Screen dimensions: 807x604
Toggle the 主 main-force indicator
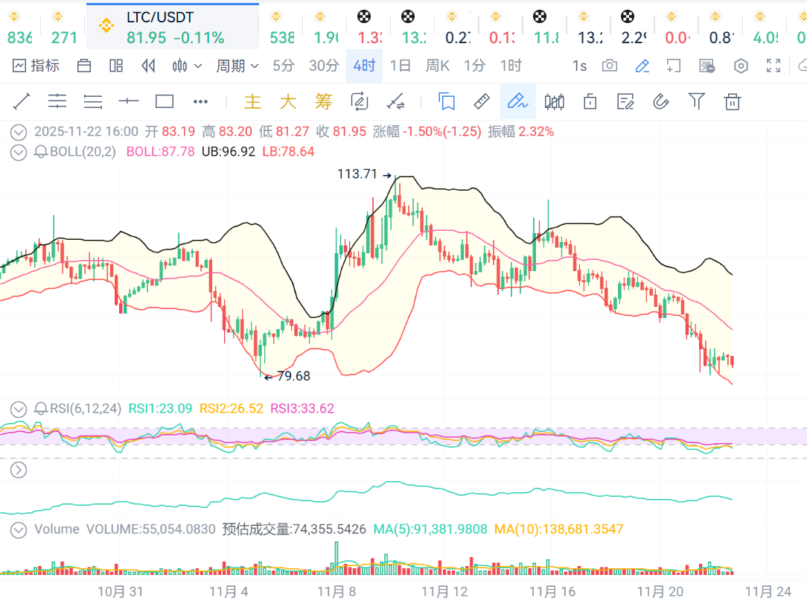pyautogui.click(x=253, y=101)
